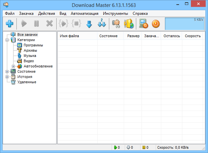Click the double-arrow icon marked with 2
This screenshot has height=153, width=208.
(102, 23)
